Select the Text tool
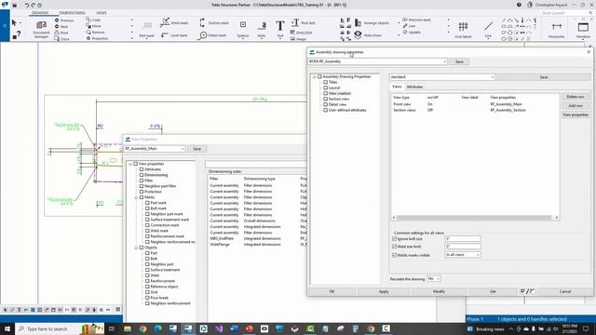This screenshot has height=335, width=596. [280, 29]
